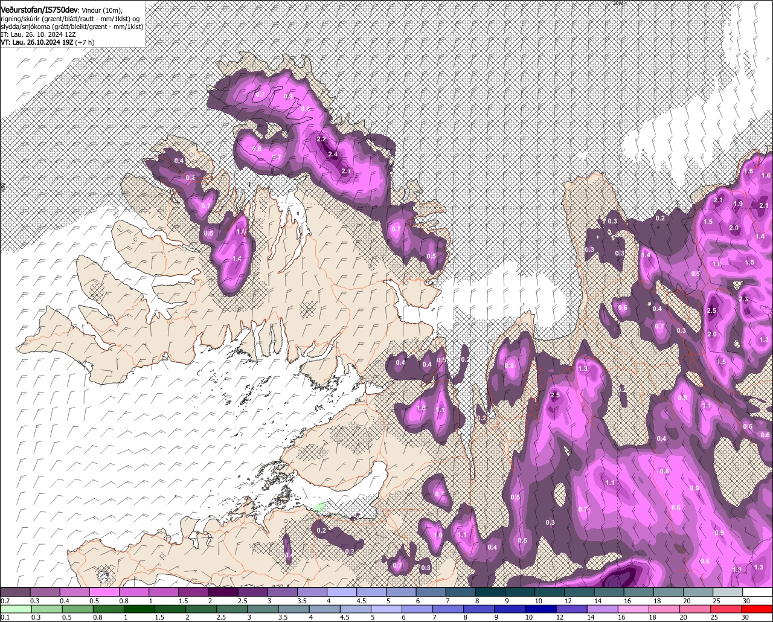Click the 'IT: Lau. 26. 10. 2024 12Z' line

37,34
